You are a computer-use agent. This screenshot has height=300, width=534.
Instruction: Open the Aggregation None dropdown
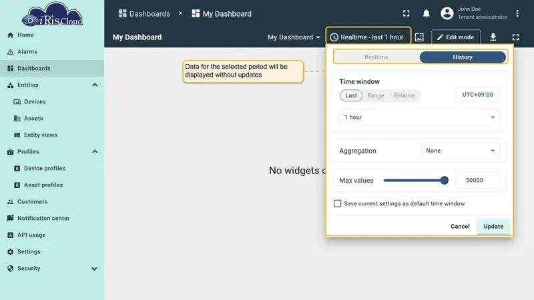461,151
